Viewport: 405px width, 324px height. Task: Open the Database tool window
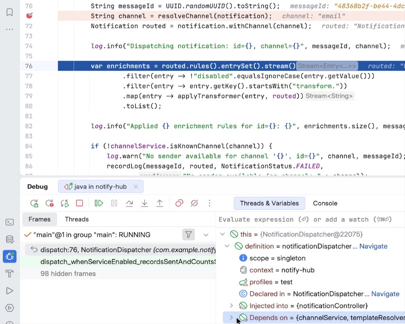(9, 239)
